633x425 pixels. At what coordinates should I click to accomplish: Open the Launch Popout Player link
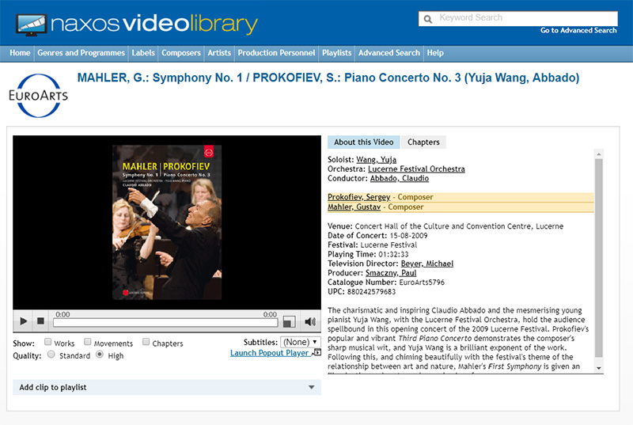269,353
